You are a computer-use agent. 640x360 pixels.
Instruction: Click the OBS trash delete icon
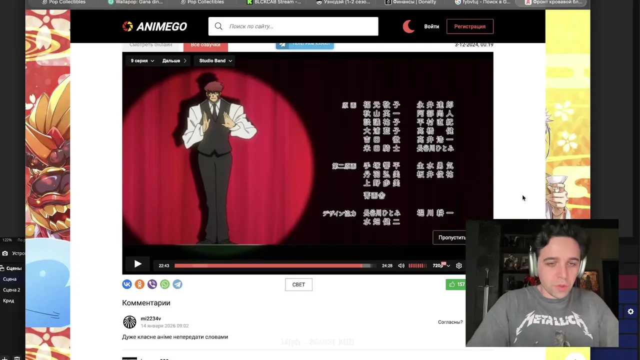16,357
